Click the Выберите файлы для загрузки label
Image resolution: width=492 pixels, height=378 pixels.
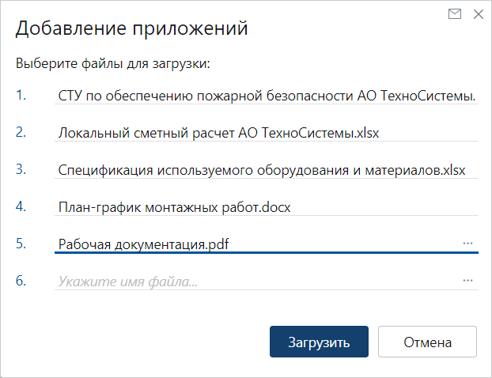[113, 64]
